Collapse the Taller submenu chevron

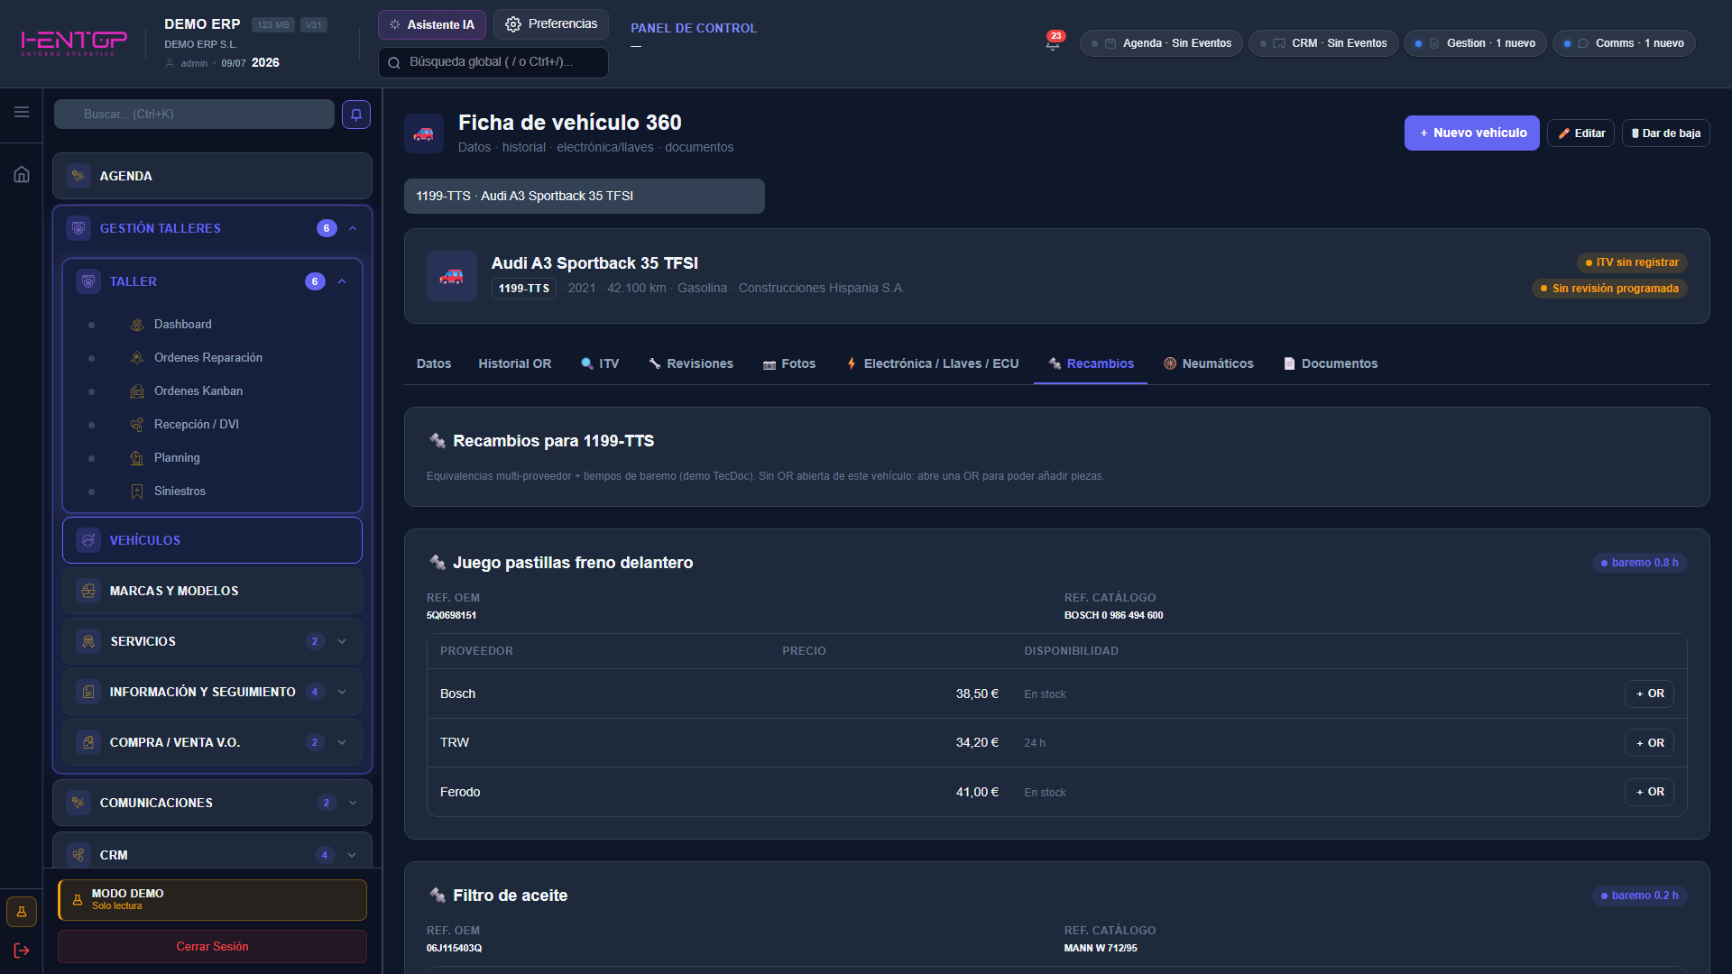[342, 281]
